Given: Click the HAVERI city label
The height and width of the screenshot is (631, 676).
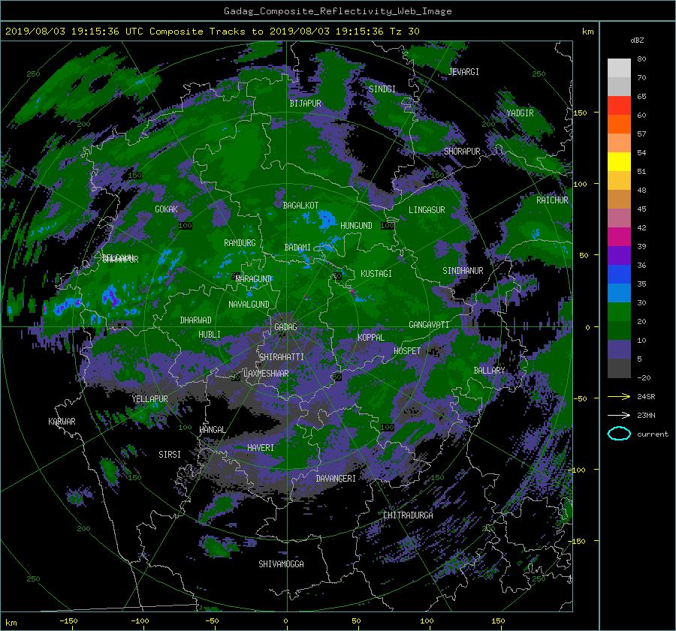Looking at the screenshot, I should [x=261, y=448].
